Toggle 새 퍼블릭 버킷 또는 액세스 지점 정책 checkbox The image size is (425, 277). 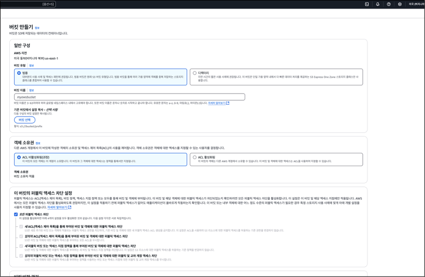pos(21,246)
